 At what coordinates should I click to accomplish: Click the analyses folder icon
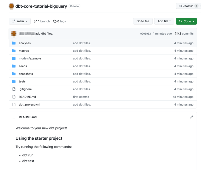(14, 43)
